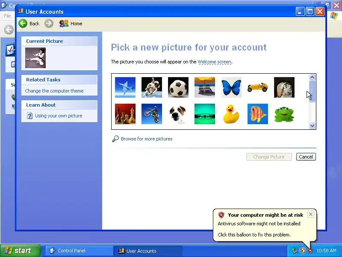Click the red security shield tray icon
Viewport: 342px width, 257px height.
310,251
